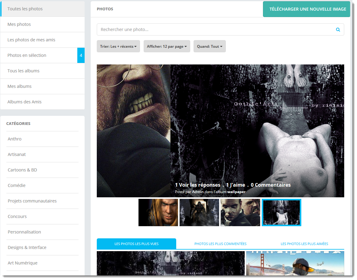Select the dark armored figure thumbnail
This screenshot has width=357, height=280.
pyautogui.click(x=199, y=213)
